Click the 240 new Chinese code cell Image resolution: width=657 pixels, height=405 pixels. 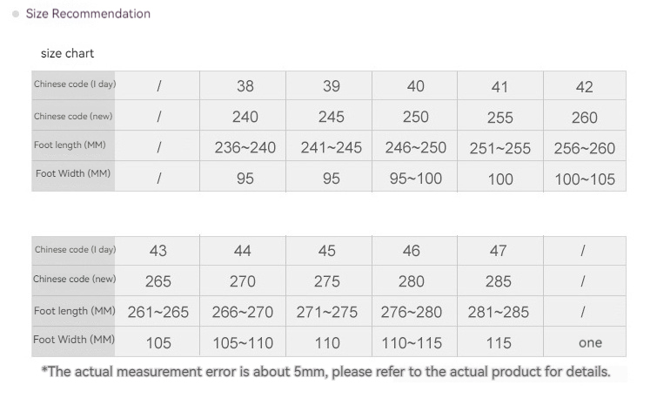(245, 117)
